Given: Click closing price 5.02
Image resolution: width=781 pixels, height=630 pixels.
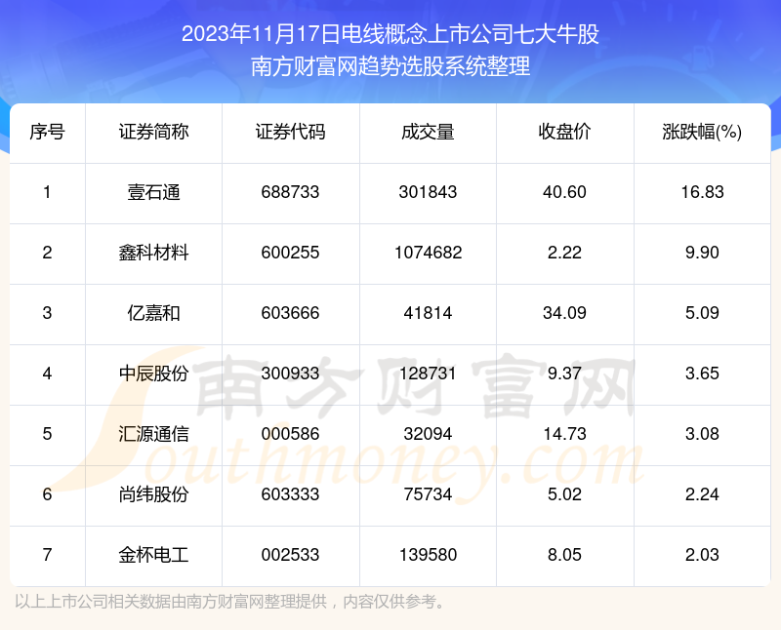Looking at the screenshot, I should [x=564, y=494].
